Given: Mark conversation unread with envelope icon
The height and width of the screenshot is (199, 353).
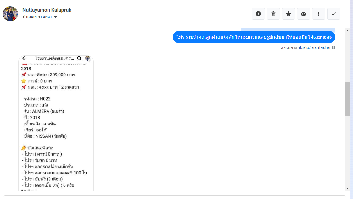Looking at the screenshot, I should click(x=304, y=14).
